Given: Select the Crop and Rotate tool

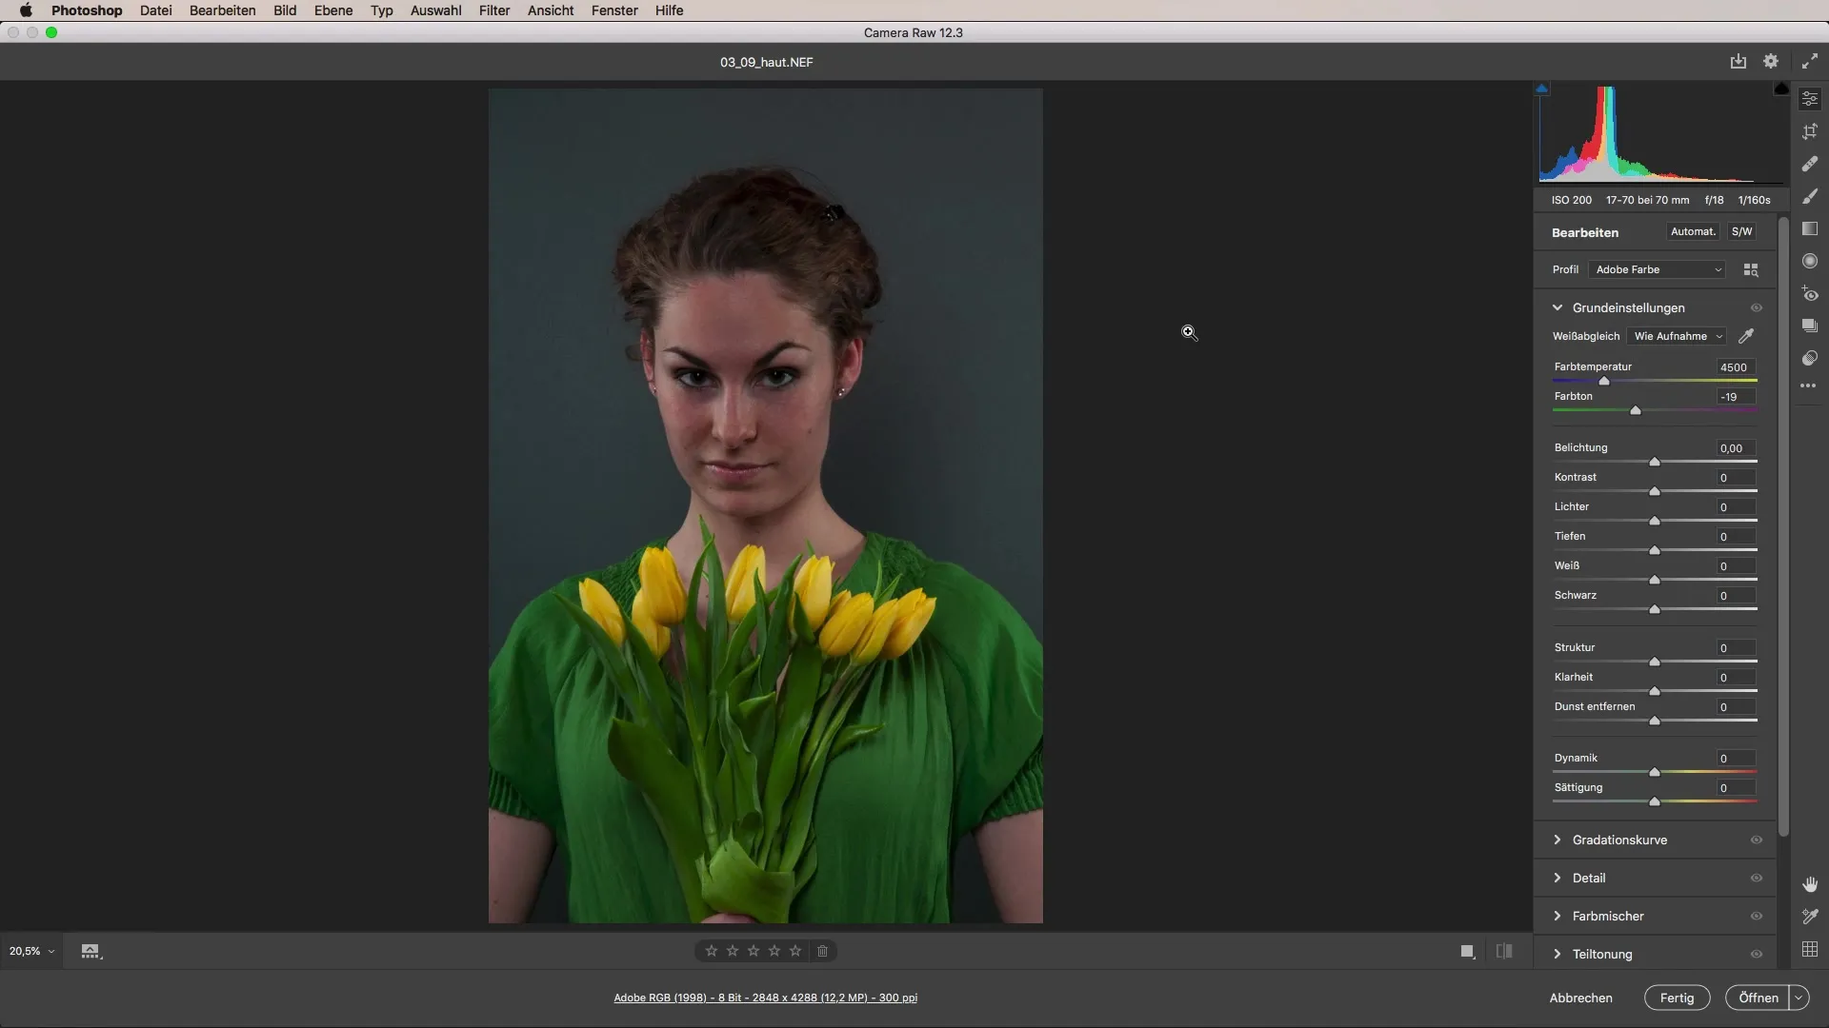Looking at the screenshot, I should [x=1810, y=132].
